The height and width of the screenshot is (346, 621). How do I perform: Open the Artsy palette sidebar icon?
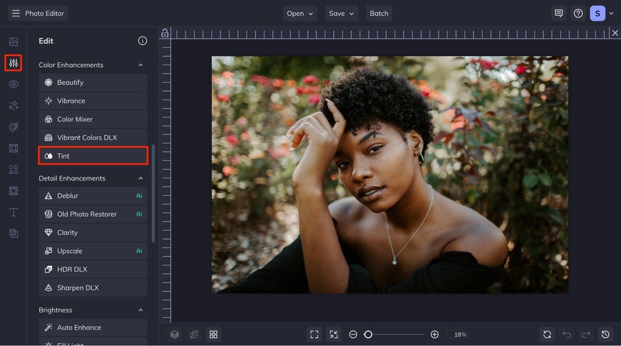click(x=13, y=127)
